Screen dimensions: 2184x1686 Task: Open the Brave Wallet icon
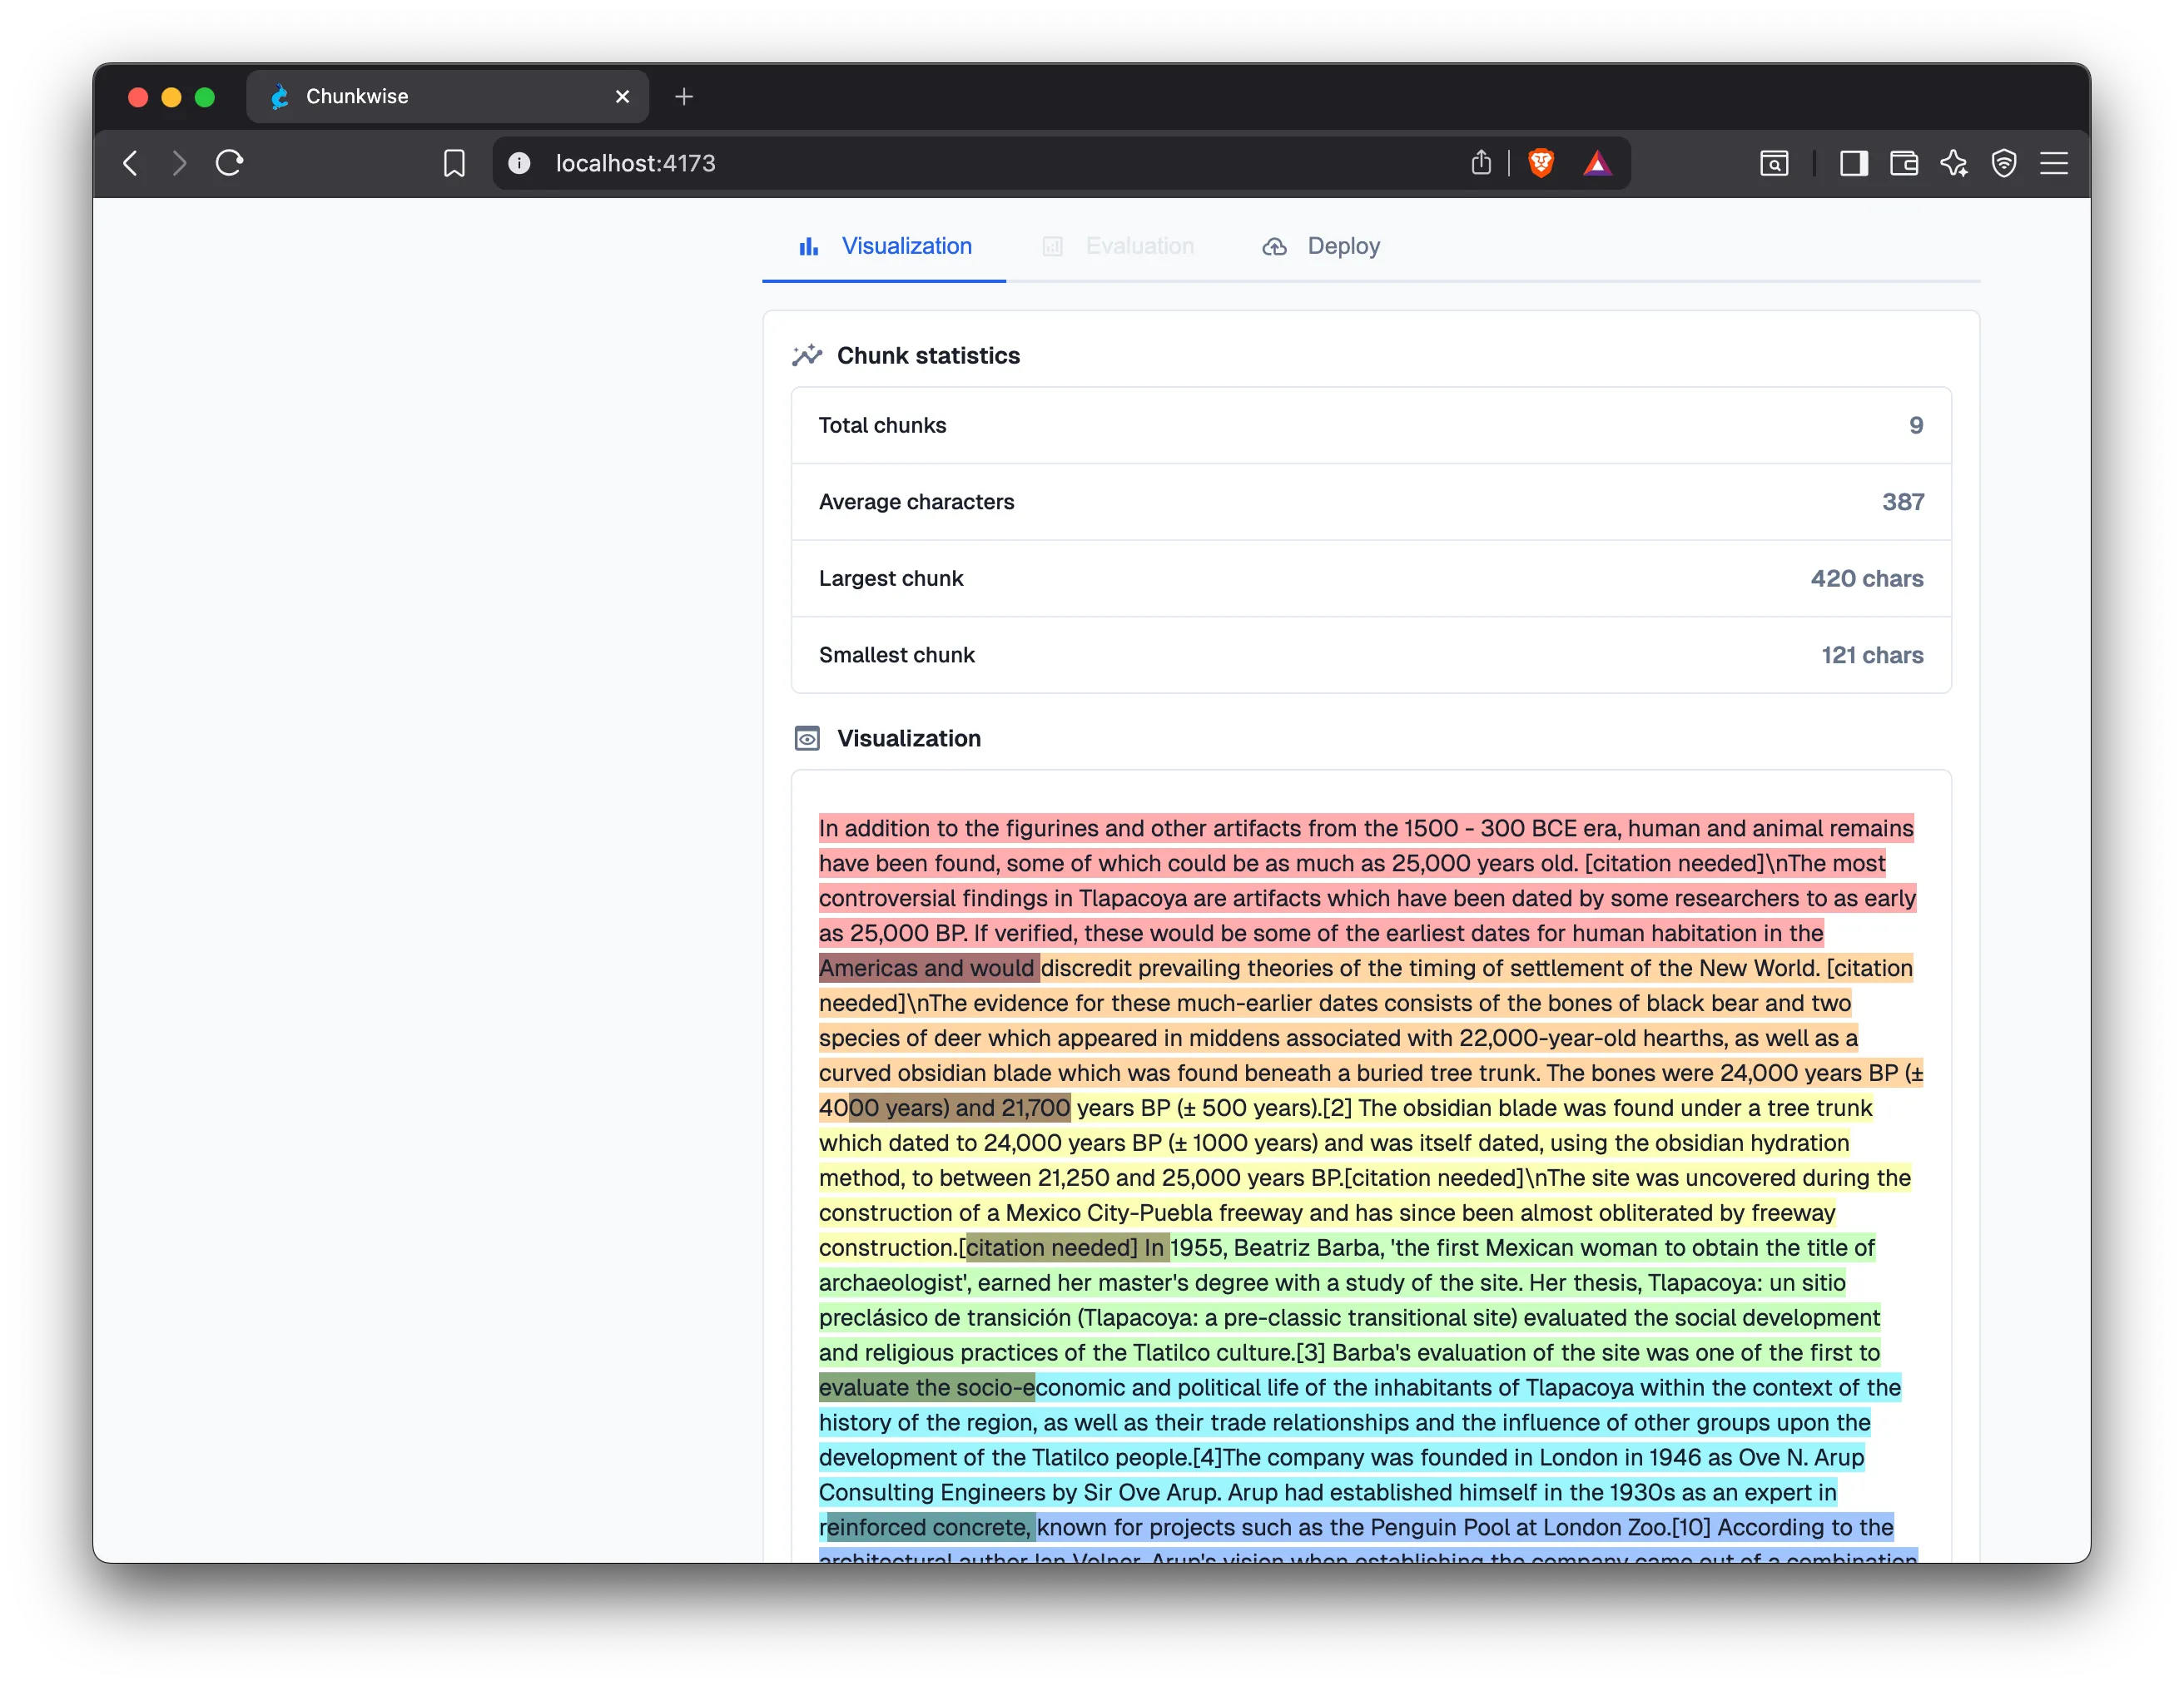pos(1904,162)
